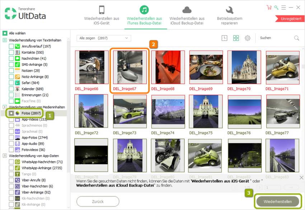This screenshot has height=210, width=305.
Task: Click the Kalender (689) label
Action: tap(33, 89)
